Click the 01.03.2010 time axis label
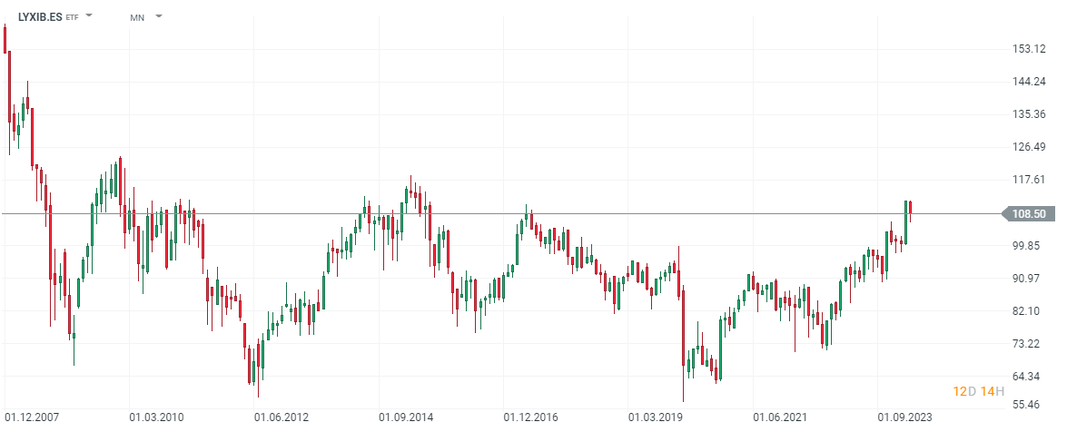Image resolution: width=1067 pixels, height=432 pixels. 156,417
